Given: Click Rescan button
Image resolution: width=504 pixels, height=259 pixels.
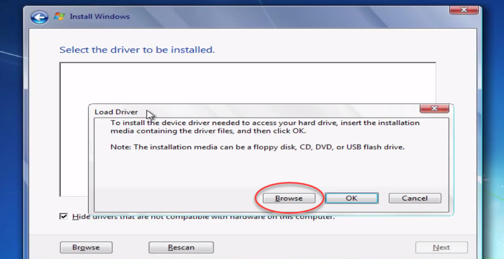Looking at the screenshot, I should tap(181, 247).
